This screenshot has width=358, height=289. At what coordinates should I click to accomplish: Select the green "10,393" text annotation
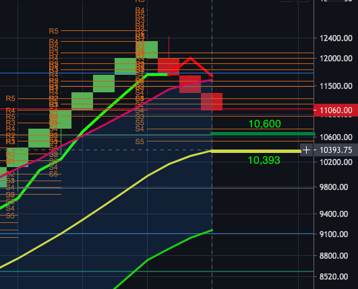[x=264, y=160]
